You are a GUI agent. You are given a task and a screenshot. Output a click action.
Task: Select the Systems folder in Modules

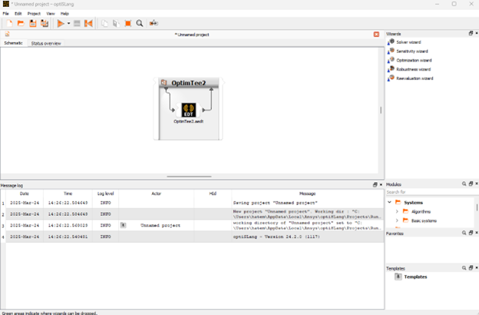409,203
